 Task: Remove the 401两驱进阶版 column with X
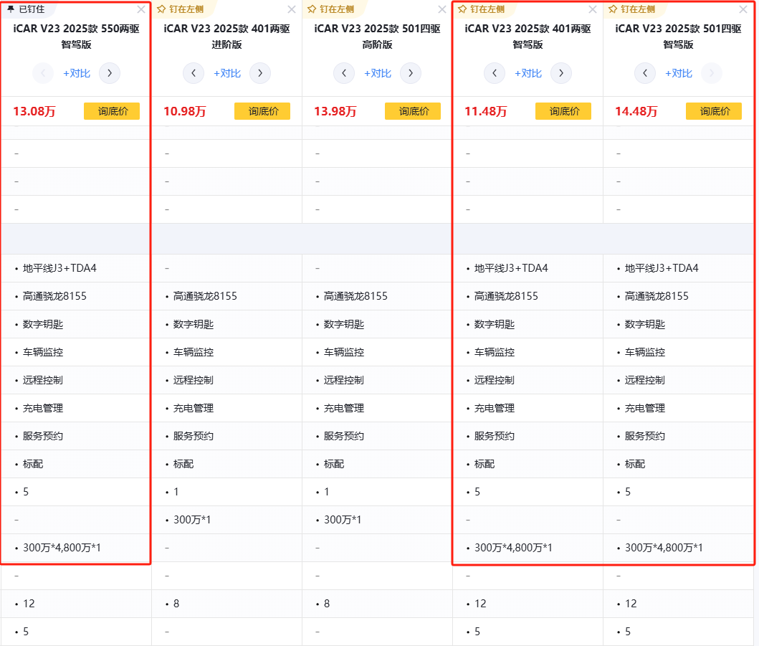tap(292, 9)
